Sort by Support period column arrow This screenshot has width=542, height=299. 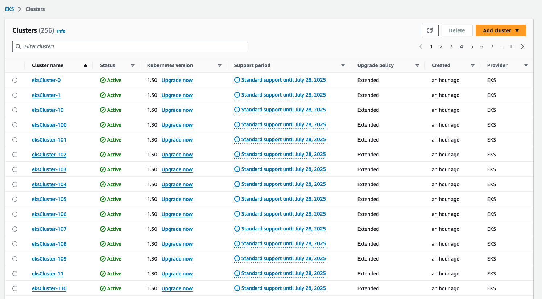(343, 65)
